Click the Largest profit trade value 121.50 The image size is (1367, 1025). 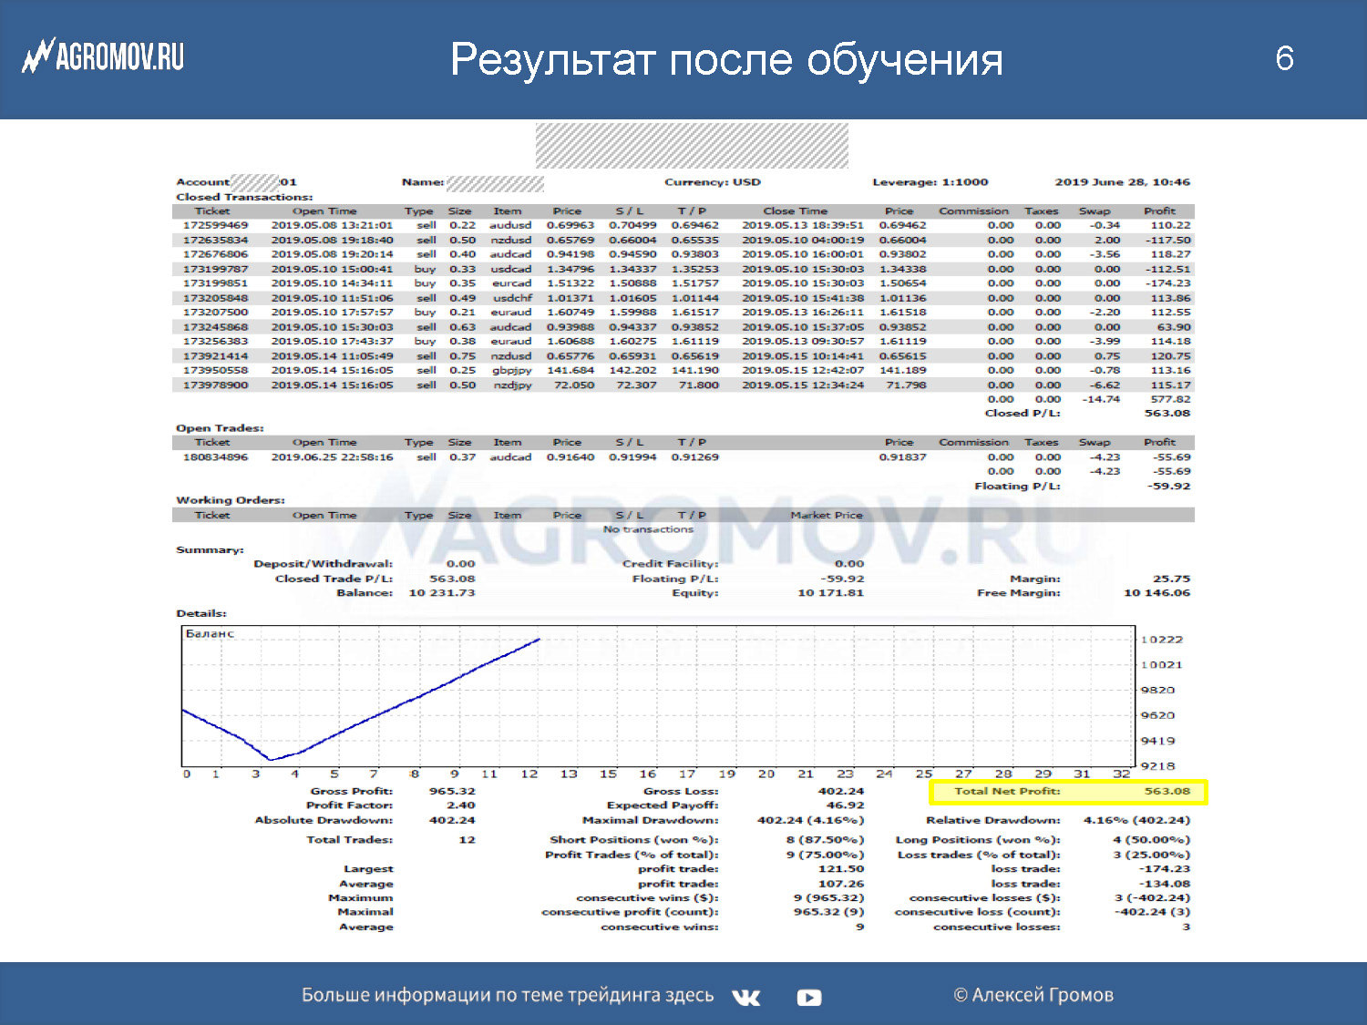[x=841, y=869]
